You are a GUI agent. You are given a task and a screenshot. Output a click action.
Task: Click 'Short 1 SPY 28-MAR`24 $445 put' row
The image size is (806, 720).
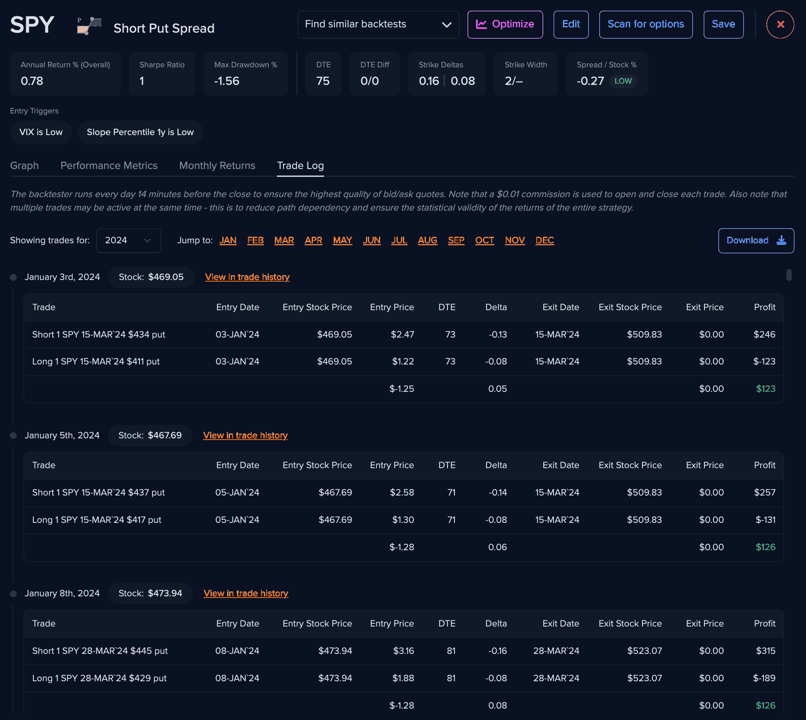point(403,651)
